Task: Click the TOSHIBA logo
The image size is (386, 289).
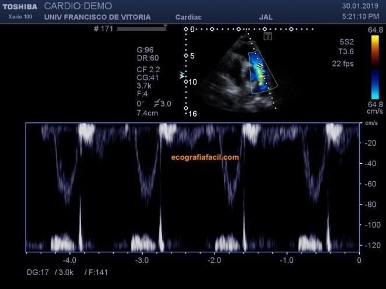Action: [x=19, y=5]
